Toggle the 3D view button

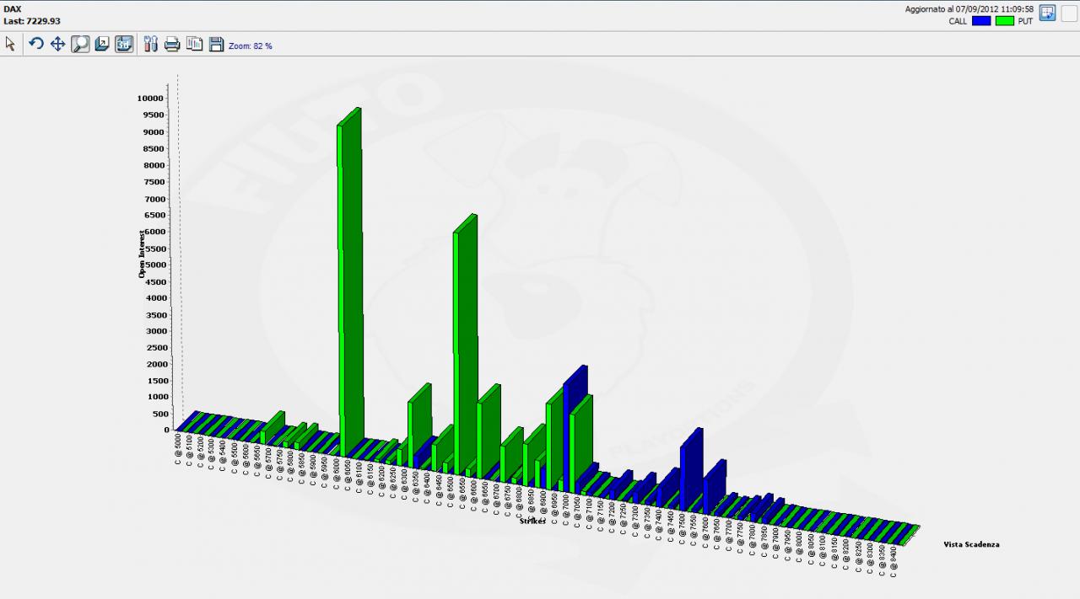coord(124,44)
